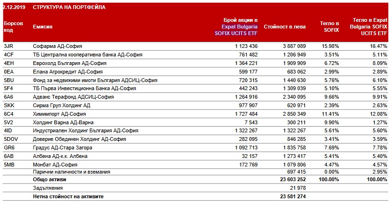
Task: Click the Тегло в SOFIX column header
Action: click(x=329, y=27)
